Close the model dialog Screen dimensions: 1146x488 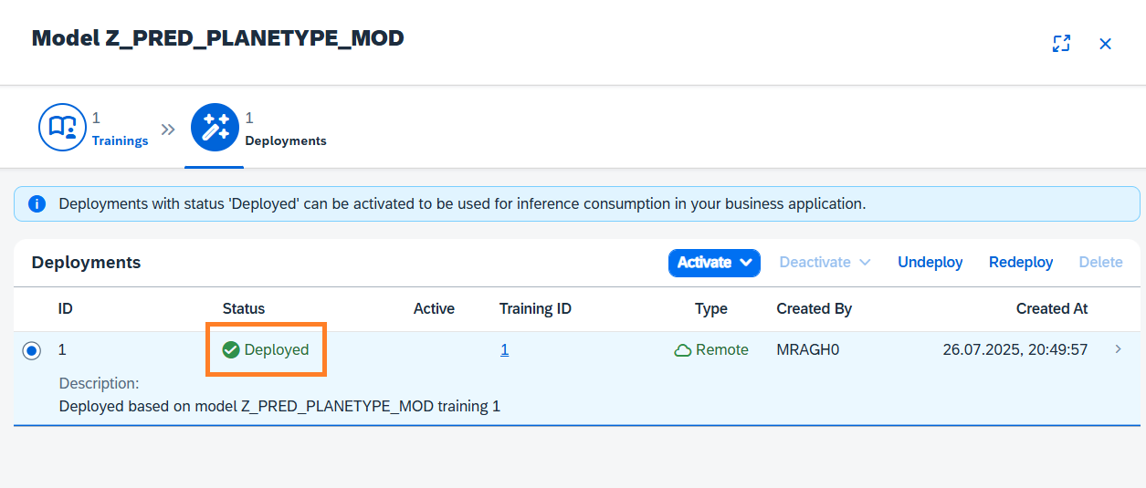click(x=1105, y=44)
